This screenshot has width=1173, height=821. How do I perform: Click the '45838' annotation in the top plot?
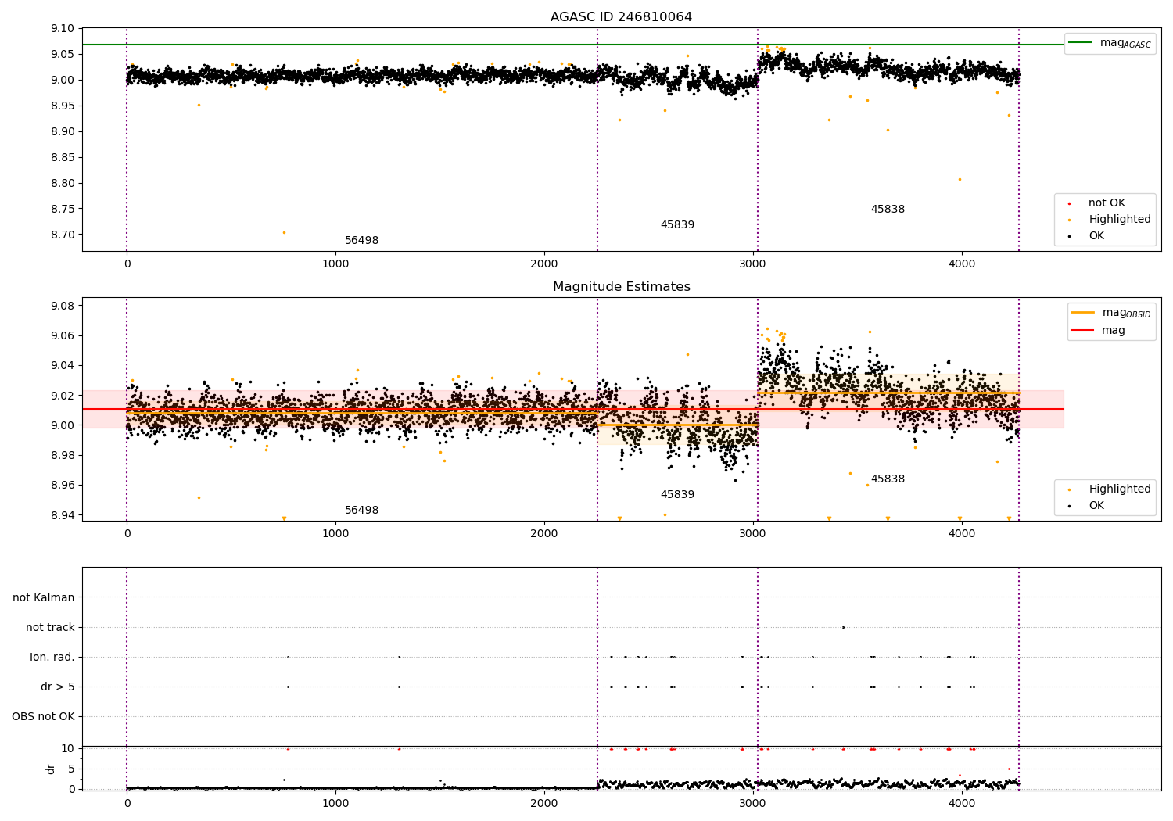pos(888,210)
